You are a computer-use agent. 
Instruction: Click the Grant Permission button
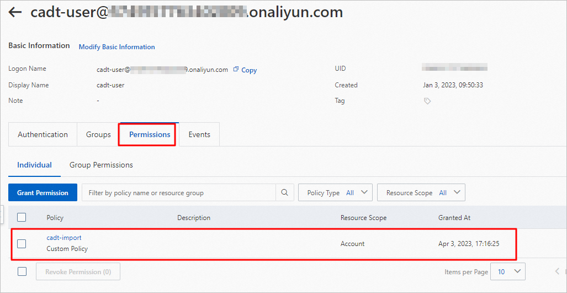pyautogui.click(x=43, y=192)
